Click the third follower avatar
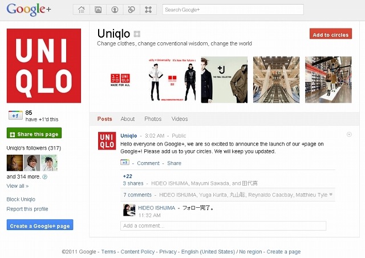The width and height of the screenshot is (365, 258). (49, 163)
